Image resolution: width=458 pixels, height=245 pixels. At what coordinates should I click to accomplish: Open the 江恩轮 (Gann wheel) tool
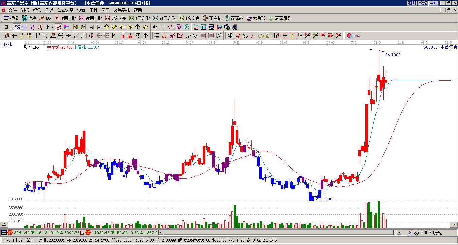point(212,18)
